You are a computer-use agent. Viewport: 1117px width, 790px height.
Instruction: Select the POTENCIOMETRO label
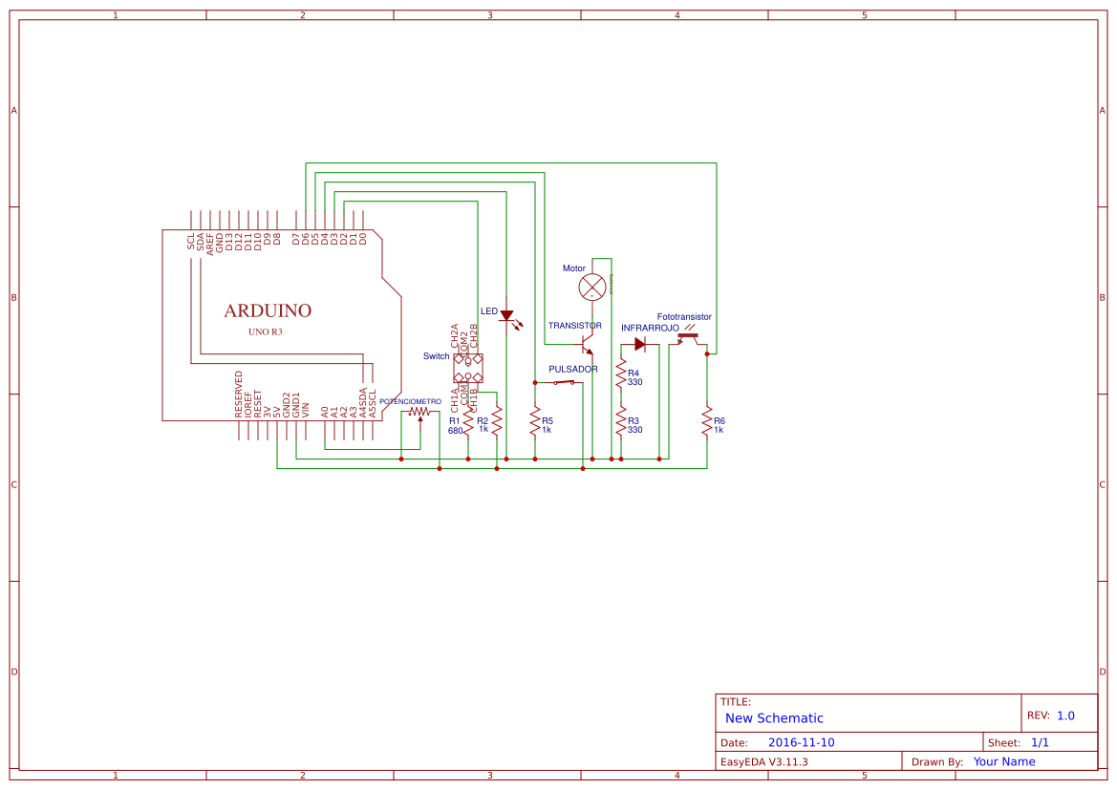[410, 402]
